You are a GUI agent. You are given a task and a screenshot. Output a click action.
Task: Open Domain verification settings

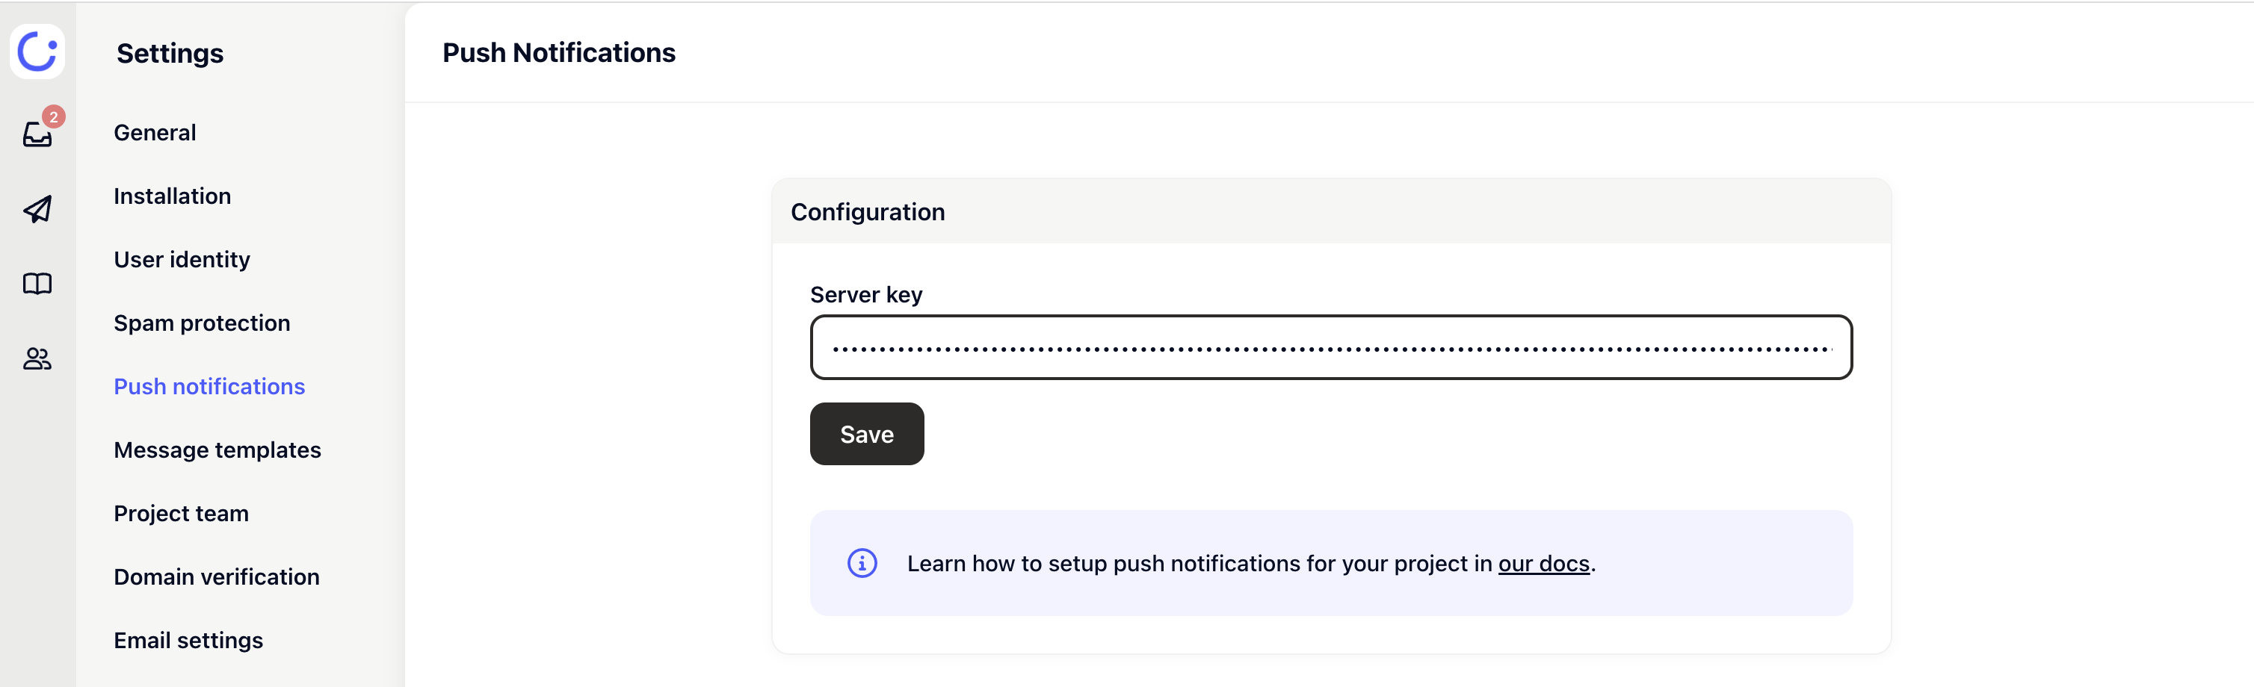[x=216, y=576]
